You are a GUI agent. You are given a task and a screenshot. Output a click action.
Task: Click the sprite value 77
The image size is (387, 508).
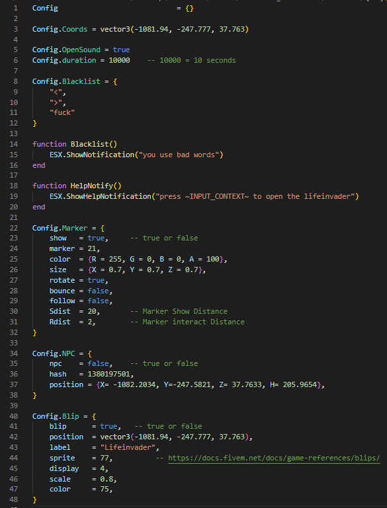coord(105,458)
